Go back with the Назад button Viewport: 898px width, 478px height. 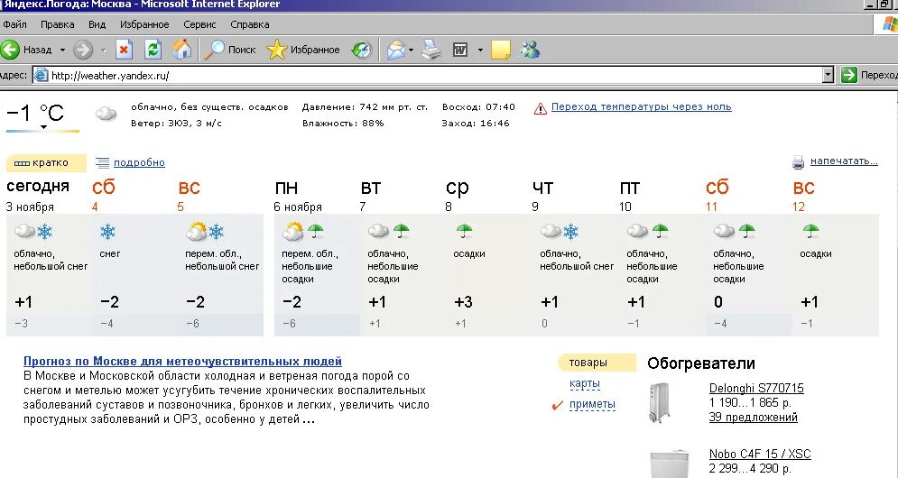click(26, 50)
